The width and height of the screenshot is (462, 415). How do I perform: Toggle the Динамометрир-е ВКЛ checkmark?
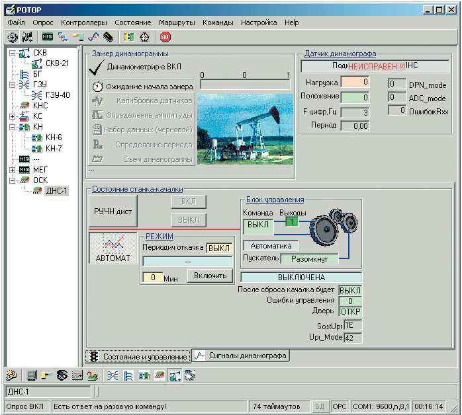tap(97, 67)
